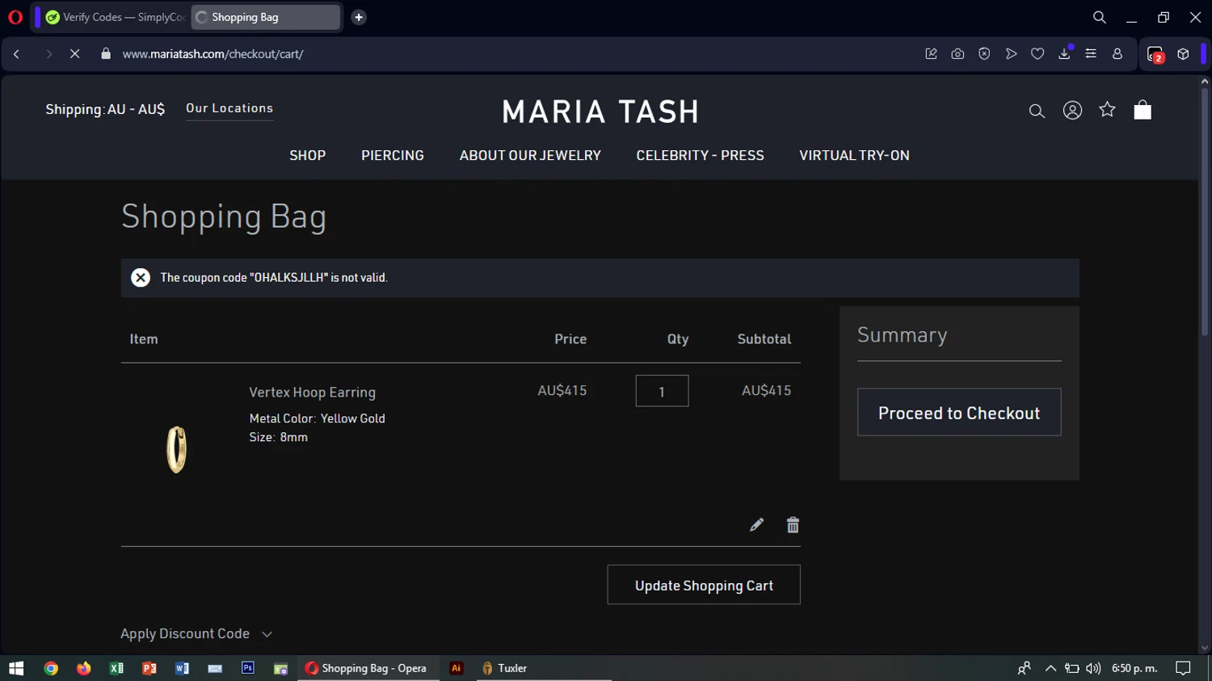Open the ad blocker shield icon

coord(984,54)
